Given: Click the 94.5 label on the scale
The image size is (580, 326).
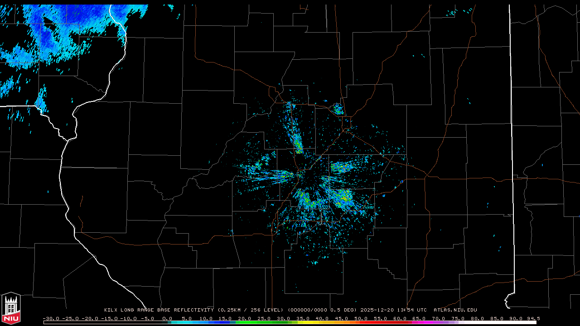Looking at the screenshot, I should [532, 318].
